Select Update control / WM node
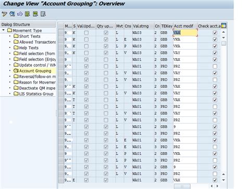The height and width of the screenshot is (189, 247). point(38,65)
